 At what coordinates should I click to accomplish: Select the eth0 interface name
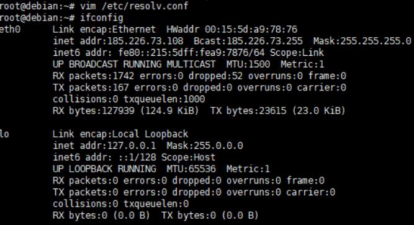pyautogui.click(x=10, y=29)
